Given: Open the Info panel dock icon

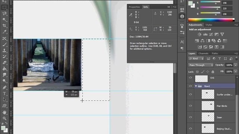Looking at the screenshot, I should pos(182,16).
